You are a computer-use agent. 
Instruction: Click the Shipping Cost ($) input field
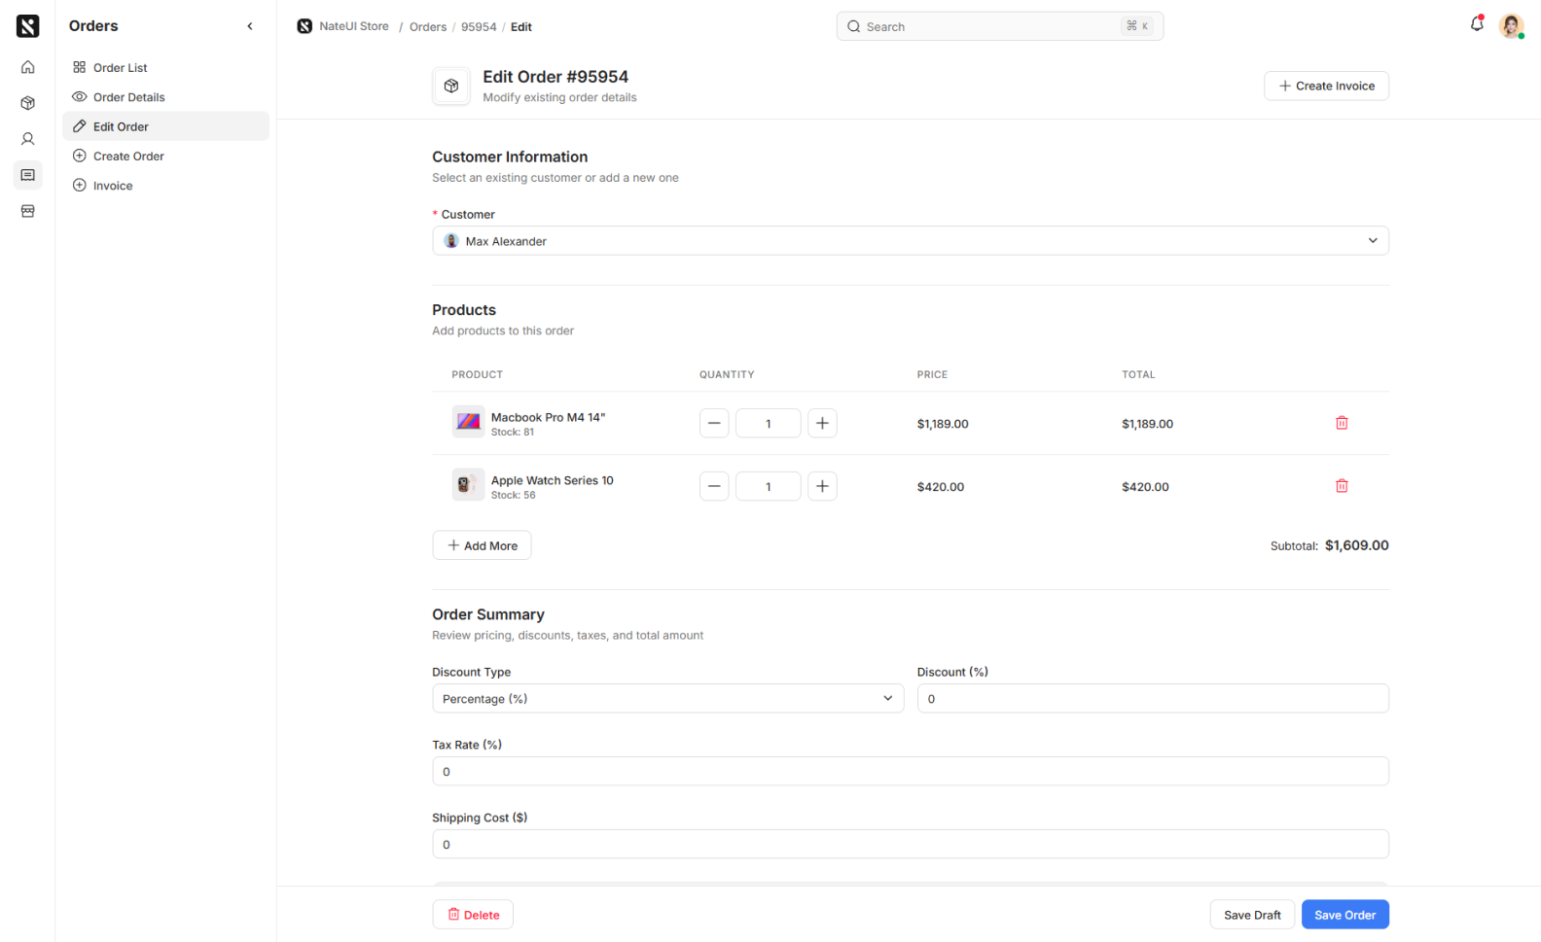[x=911, y=845]
